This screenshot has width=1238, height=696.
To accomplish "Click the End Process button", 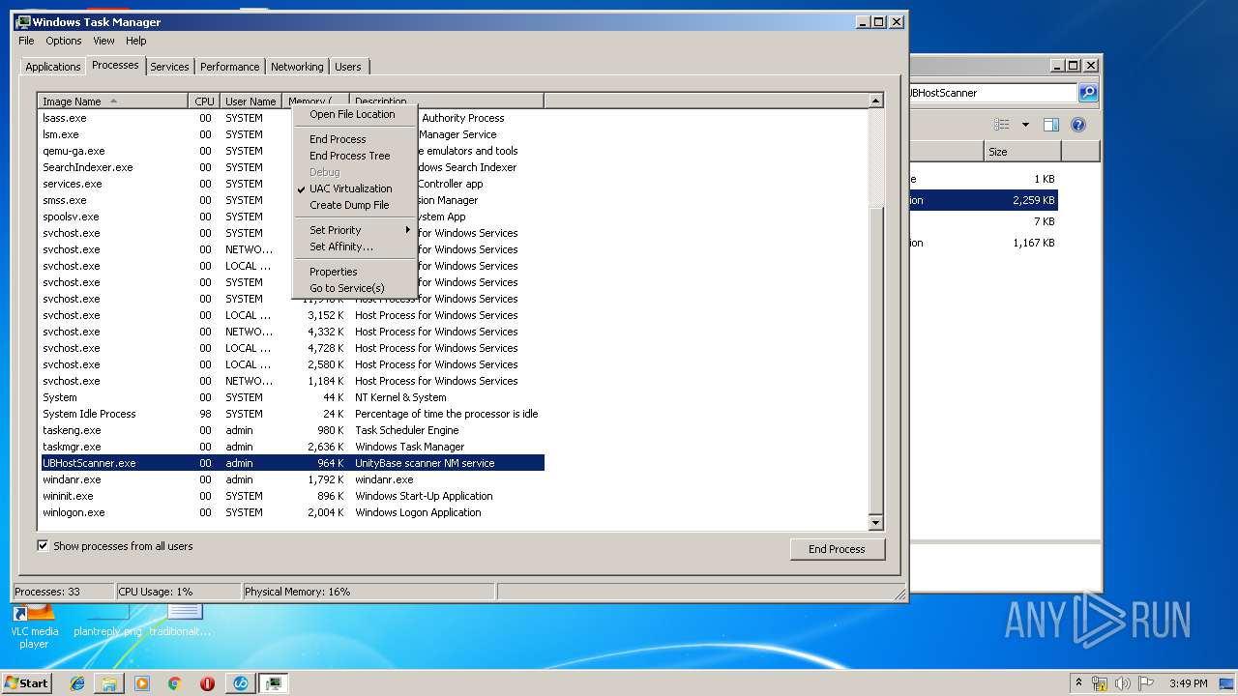I will pyautogui.click(x=837, y=549).
